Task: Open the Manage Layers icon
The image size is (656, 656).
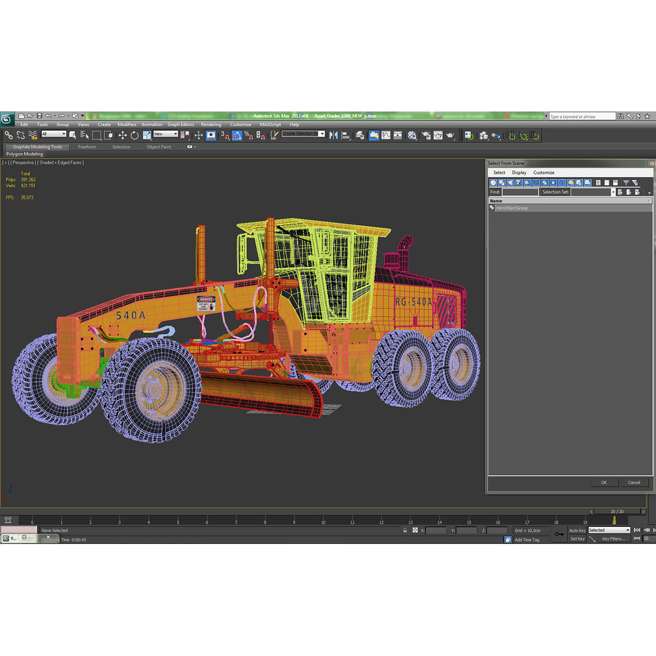Action: pyautogui.click(x=360, y=135)
